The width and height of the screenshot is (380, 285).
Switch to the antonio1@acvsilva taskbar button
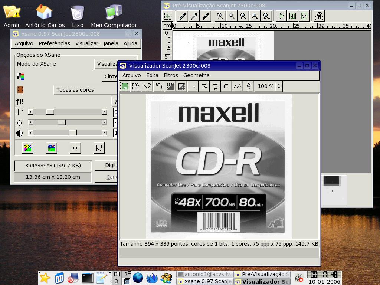(205, 274)
